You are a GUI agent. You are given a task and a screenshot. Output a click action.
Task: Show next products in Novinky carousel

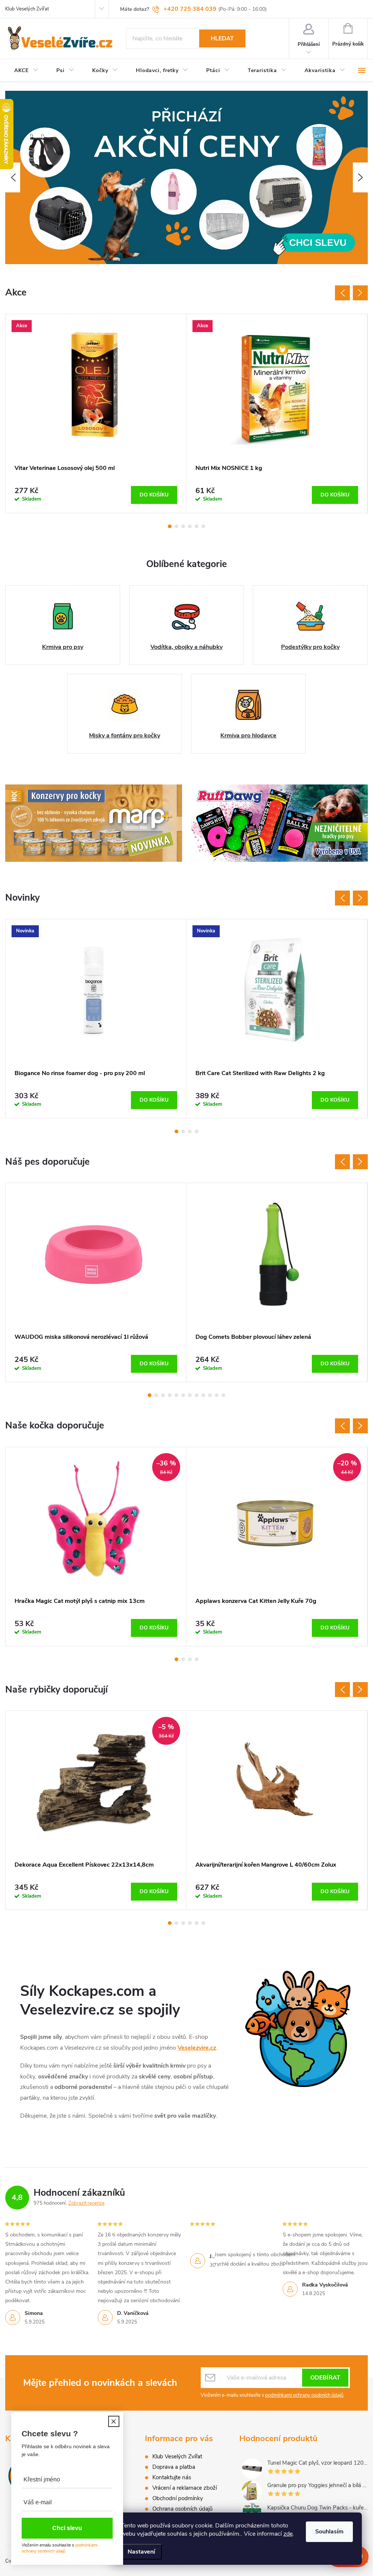coord(360,898)
